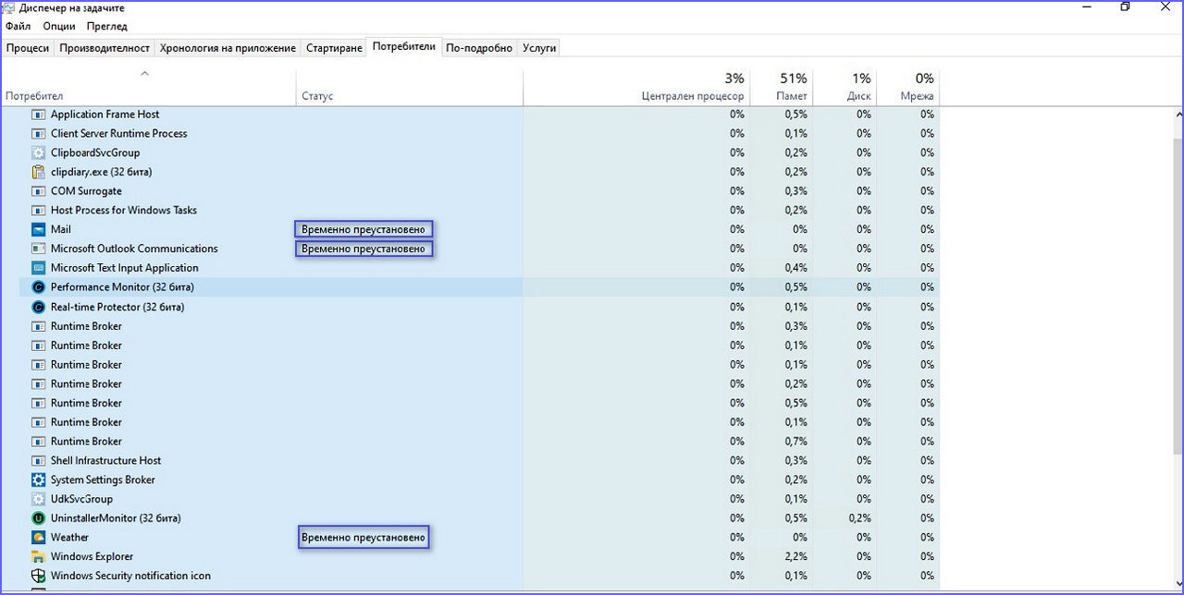Viewport: 1184px width, 595px height.
Task: Sort by the Памет column header
Action: coord(781,87)
